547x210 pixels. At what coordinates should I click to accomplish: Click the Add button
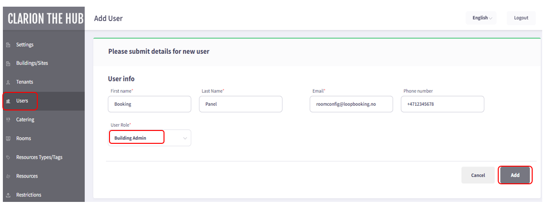pos(515,175)
